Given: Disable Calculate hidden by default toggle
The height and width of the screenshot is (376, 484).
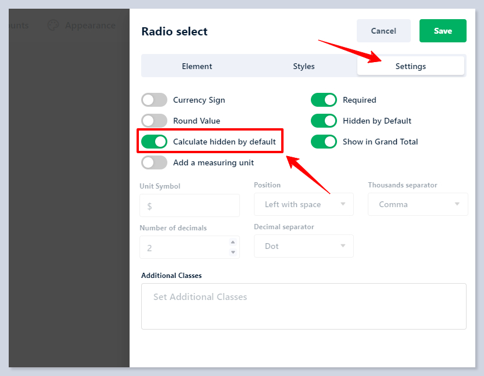Looking at the screenshot, I should pos(154,142).
